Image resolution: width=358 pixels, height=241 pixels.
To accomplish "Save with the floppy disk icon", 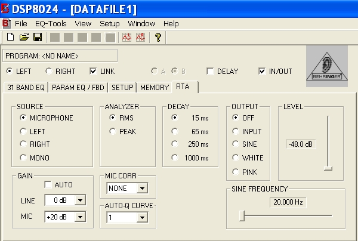I will coord(38,37).
